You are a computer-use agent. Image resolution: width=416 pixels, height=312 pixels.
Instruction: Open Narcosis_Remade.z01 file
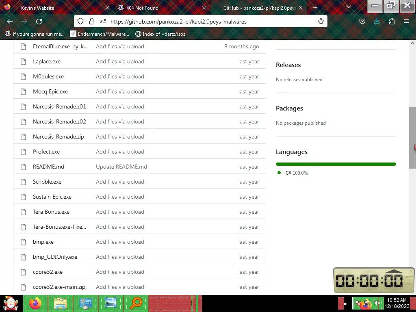coord(59,107)
